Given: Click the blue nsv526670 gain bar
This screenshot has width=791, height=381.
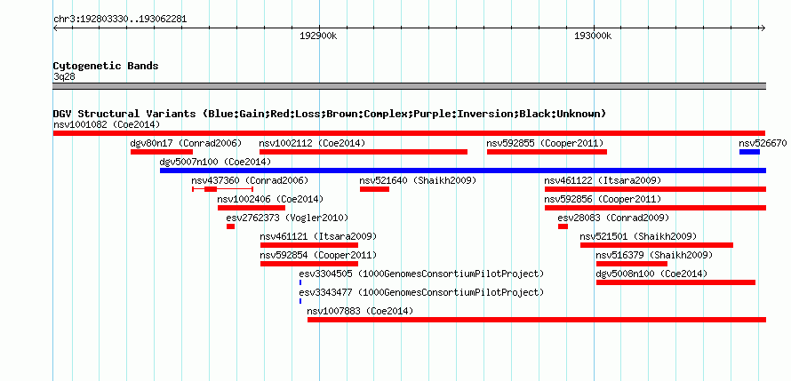Looking at the screenshot, I should pyautogui.click(x=749, y=152).
